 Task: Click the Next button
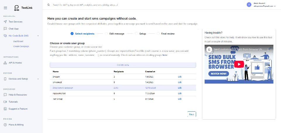[x=191, y=114]
